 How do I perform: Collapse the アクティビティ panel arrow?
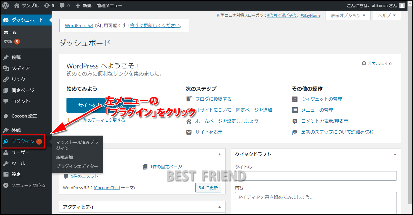[219, 207]
